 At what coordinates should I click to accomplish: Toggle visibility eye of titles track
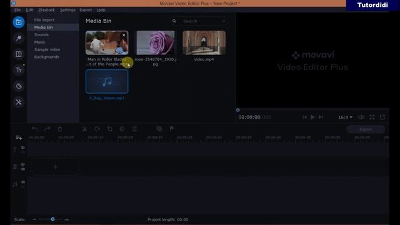click(23, 147)
